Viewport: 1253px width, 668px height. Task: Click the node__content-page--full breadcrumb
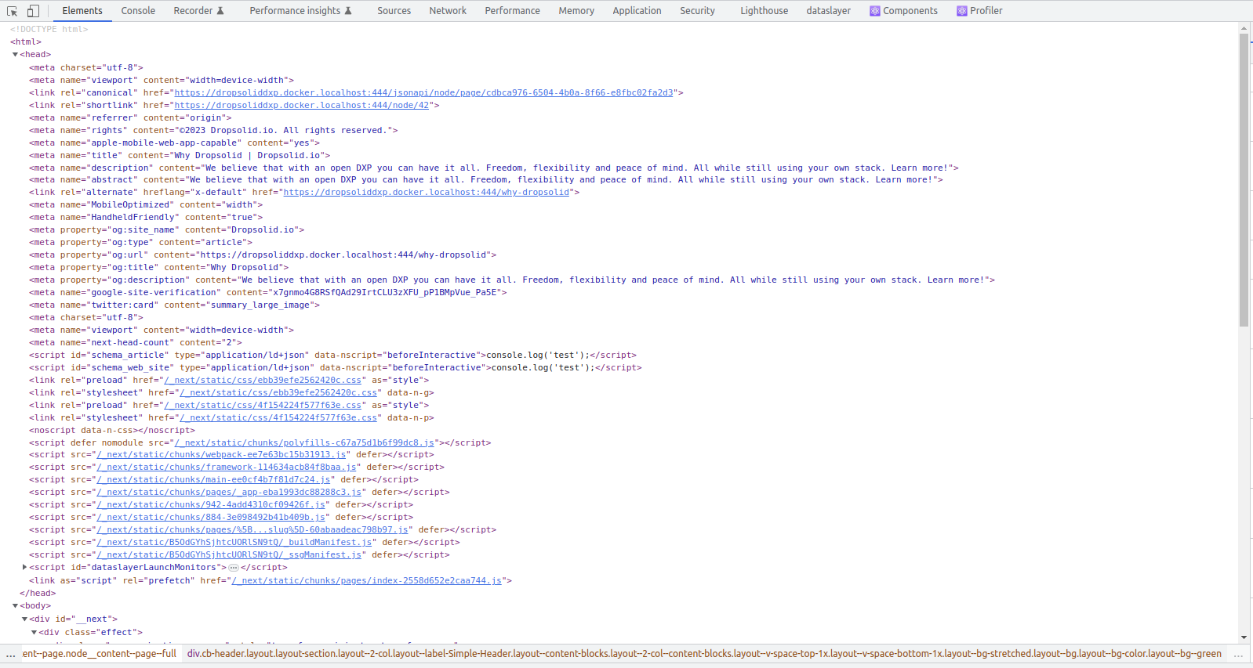(100, 654)
